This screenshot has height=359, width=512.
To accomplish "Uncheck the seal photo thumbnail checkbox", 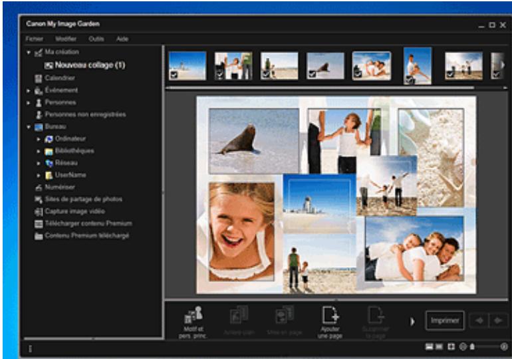I will click(311, 76).
